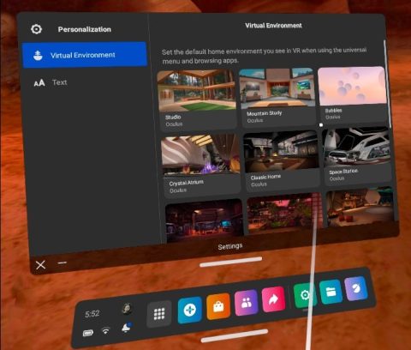Click the AA text size icon
411x350 pixels.
tap(39, 83)
